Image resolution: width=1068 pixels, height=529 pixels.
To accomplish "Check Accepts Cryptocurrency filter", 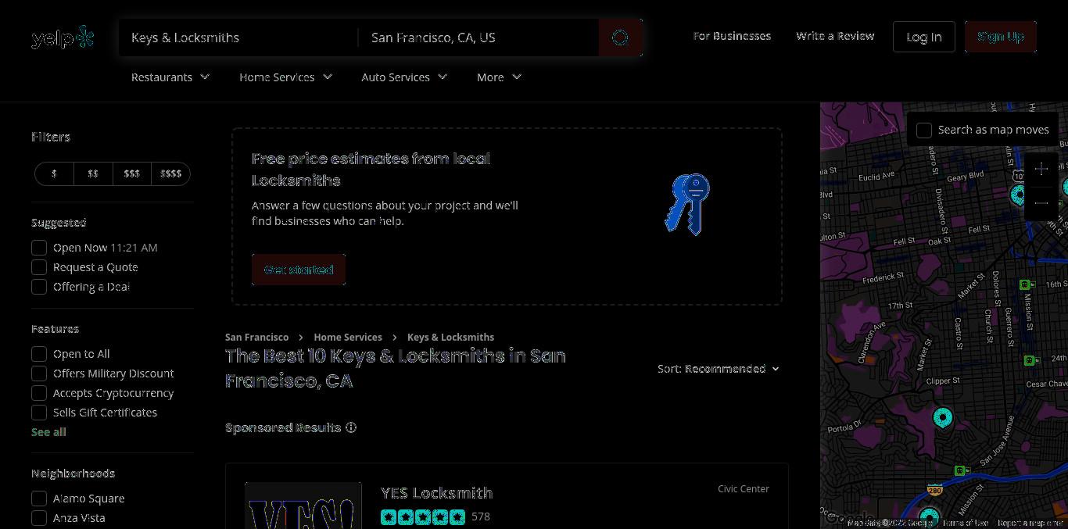I will point(39,393).
